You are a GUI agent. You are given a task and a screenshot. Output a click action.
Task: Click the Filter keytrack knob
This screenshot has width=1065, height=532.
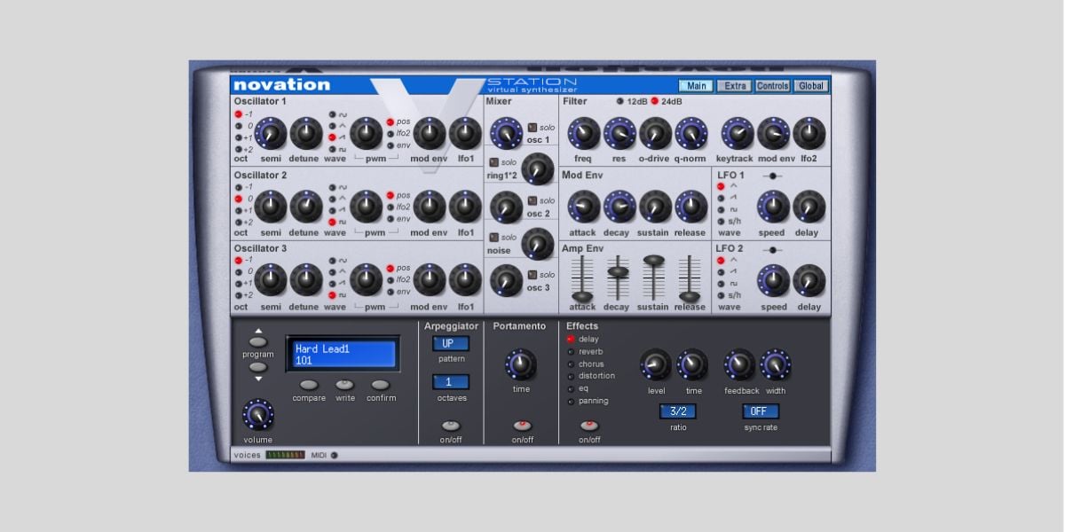[738, 133]
